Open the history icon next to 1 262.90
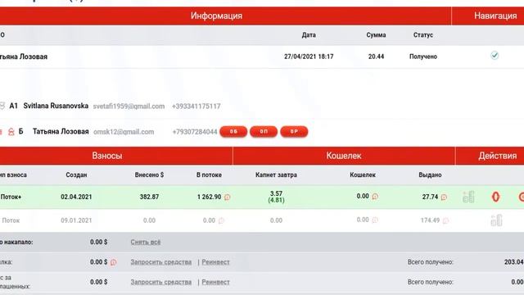 click(x=228, y=197)
